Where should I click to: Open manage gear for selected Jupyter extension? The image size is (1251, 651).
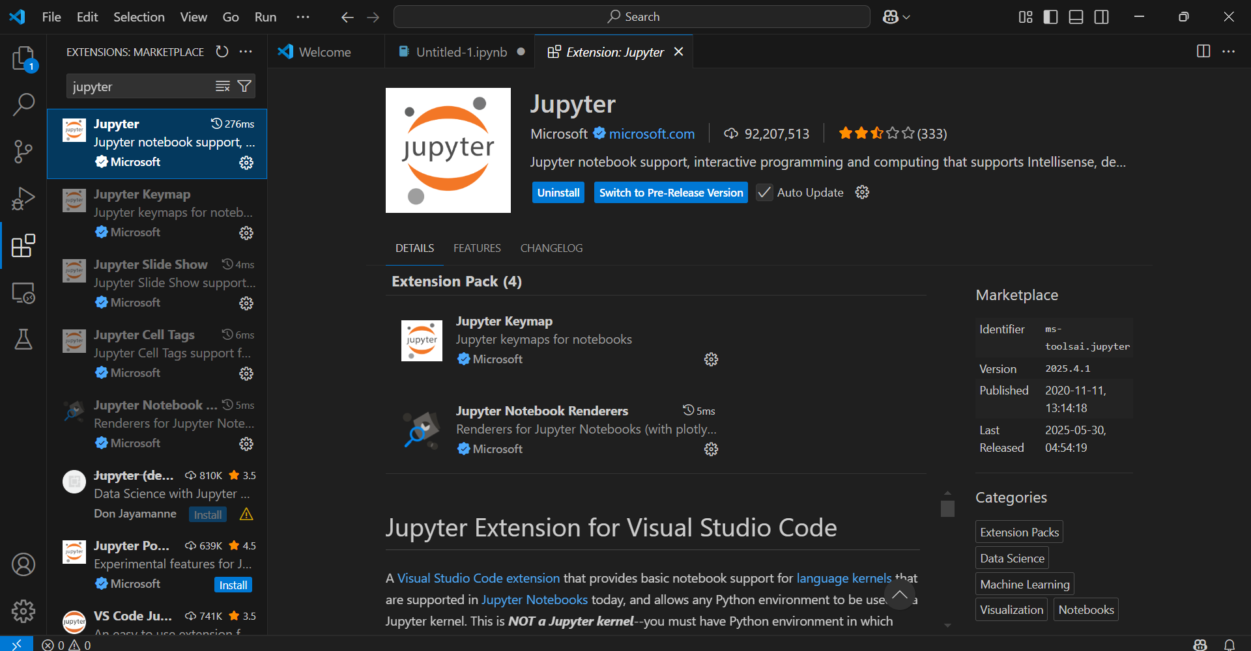(246, 163)
